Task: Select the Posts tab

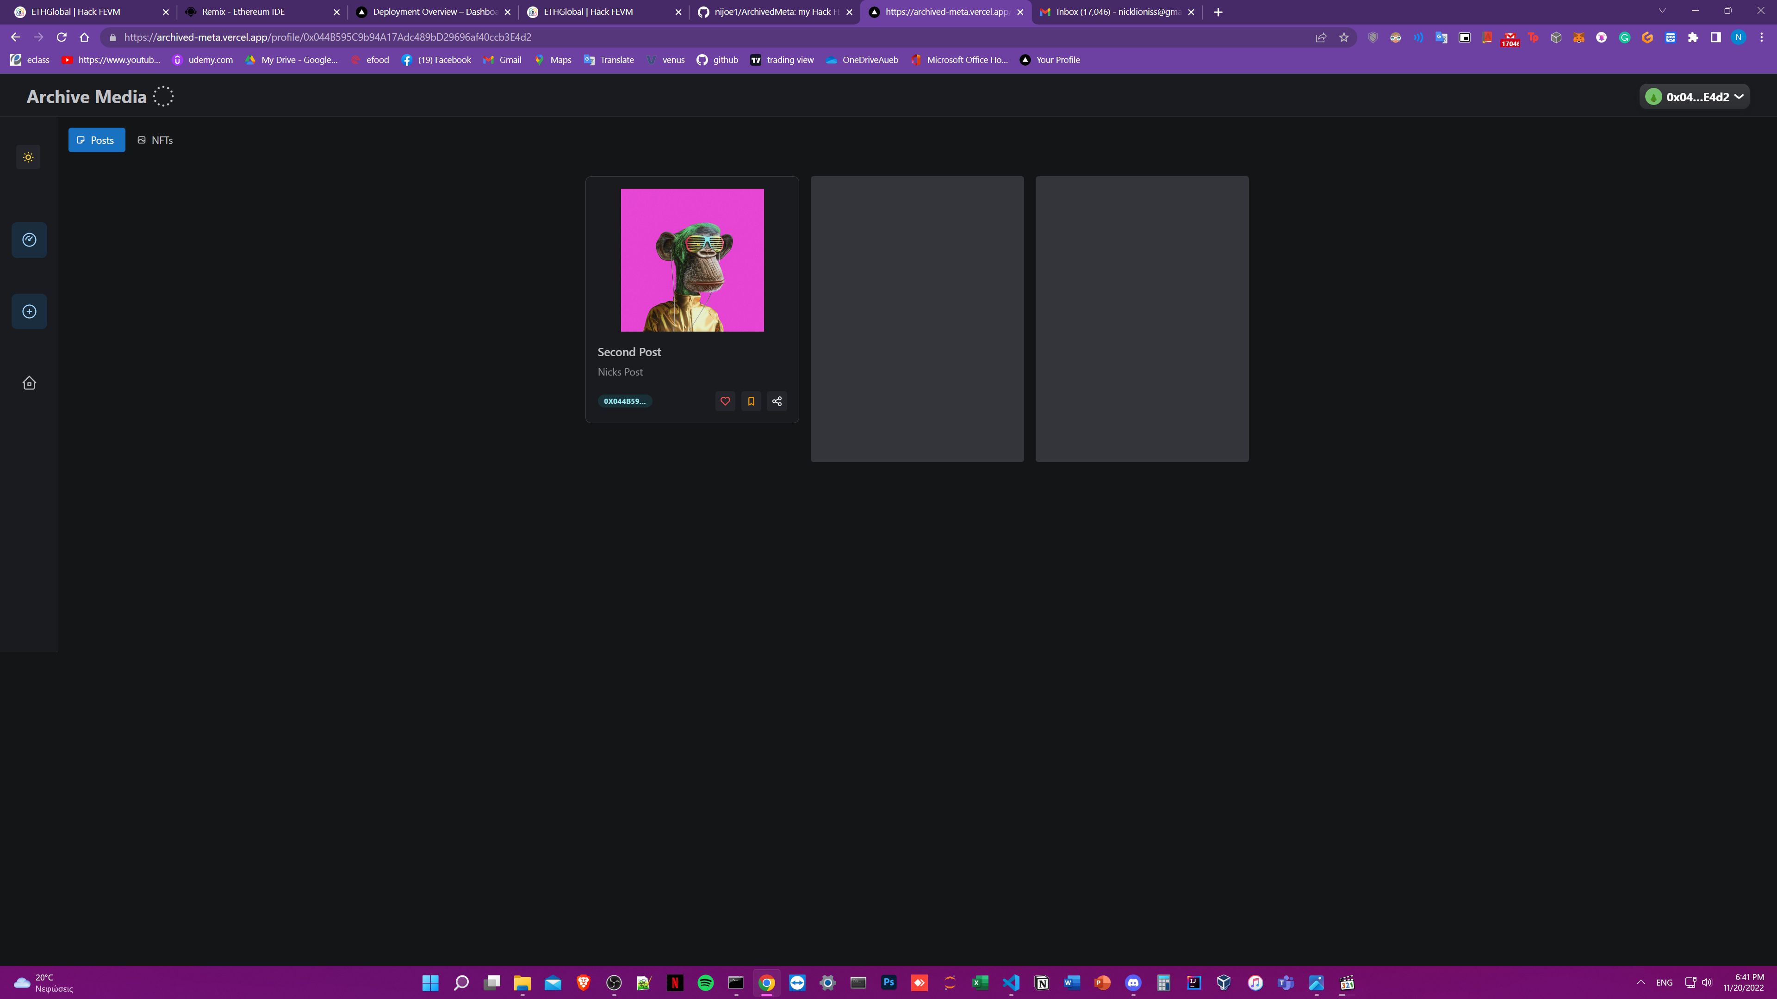Action: coord(97,140)
